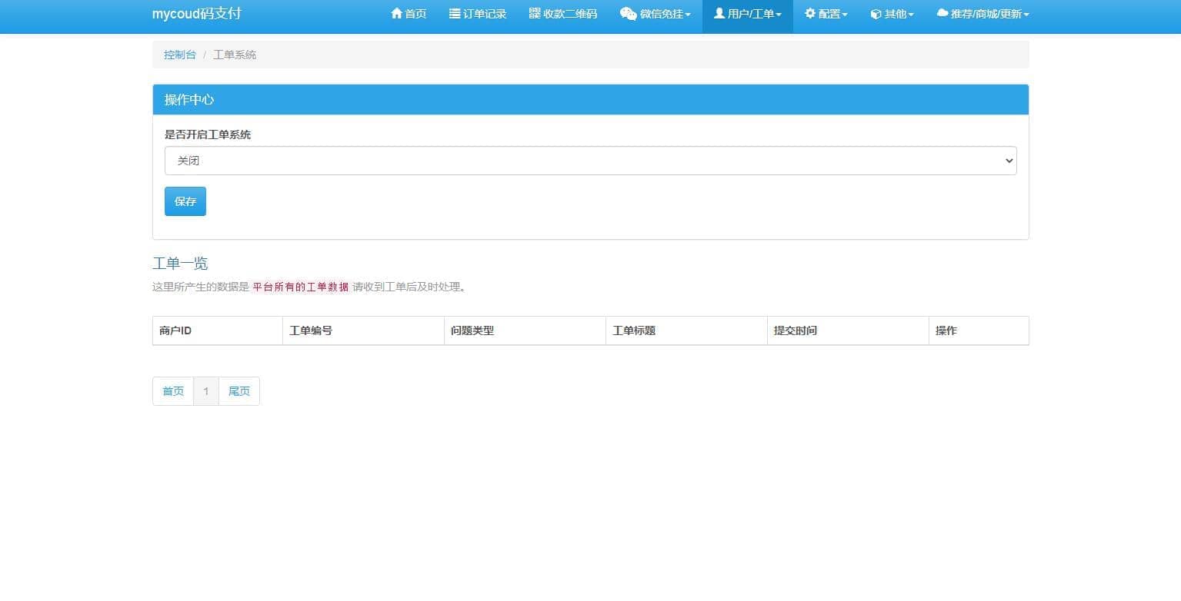Expand the caret next to 配置
Image resolution: width=1181 pixels, height=601 pixels.
(845, 15)
